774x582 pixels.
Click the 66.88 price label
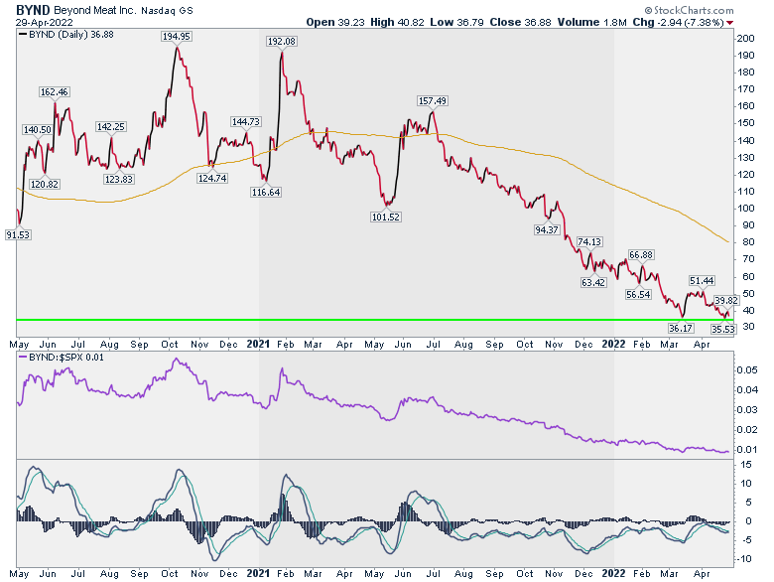641,255
